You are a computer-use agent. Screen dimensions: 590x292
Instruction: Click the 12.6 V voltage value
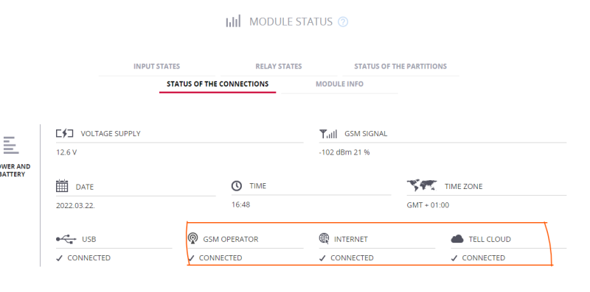[66, 152]
